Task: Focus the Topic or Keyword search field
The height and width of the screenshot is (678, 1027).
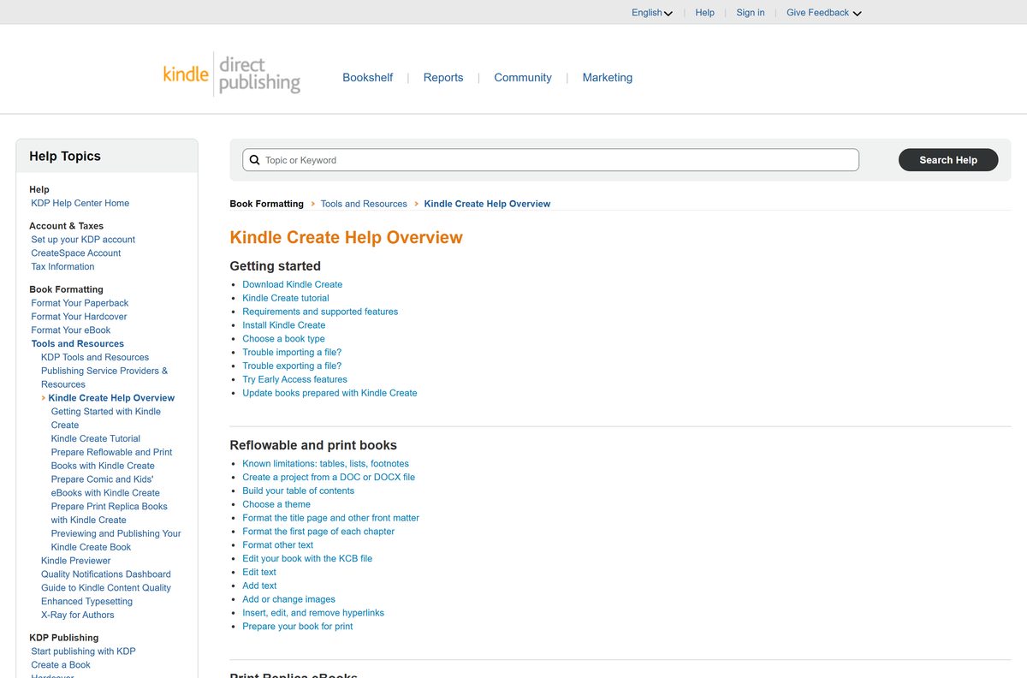Action: coord(551,160)
